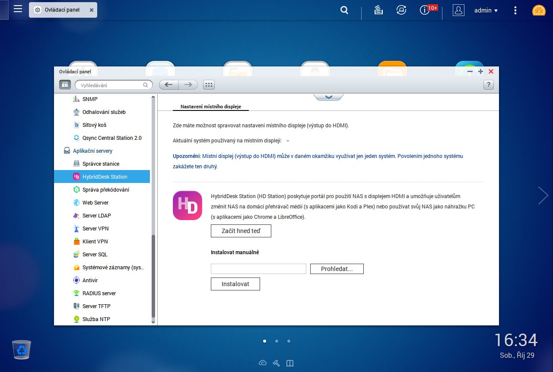Collapse the Aplikační servery section
553x372 pixels.
(92, 151)
